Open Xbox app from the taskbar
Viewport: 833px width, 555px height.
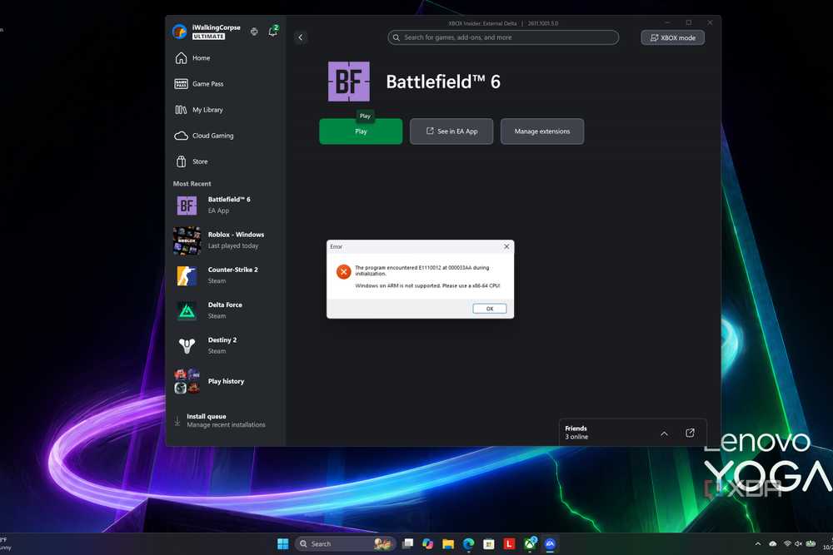530,543
